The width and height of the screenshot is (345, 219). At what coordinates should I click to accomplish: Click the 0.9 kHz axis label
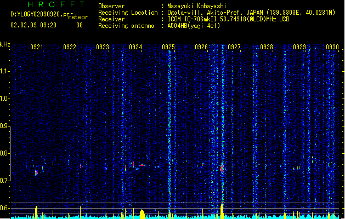pos(5,126)
